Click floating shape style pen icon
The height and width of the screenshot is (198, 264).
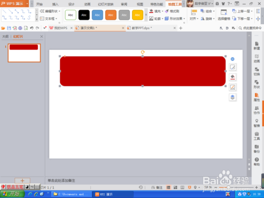232,67
